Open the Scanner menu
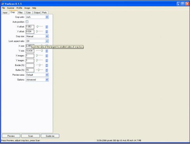The image size is (190, 144). pyautogui.click(x=11, y=8)
